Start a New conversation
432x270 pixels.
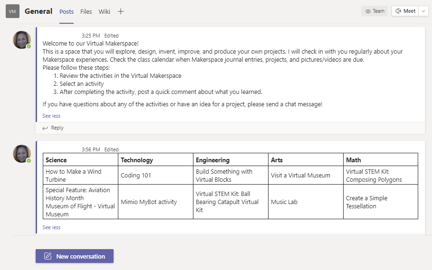tap(75, 256)
